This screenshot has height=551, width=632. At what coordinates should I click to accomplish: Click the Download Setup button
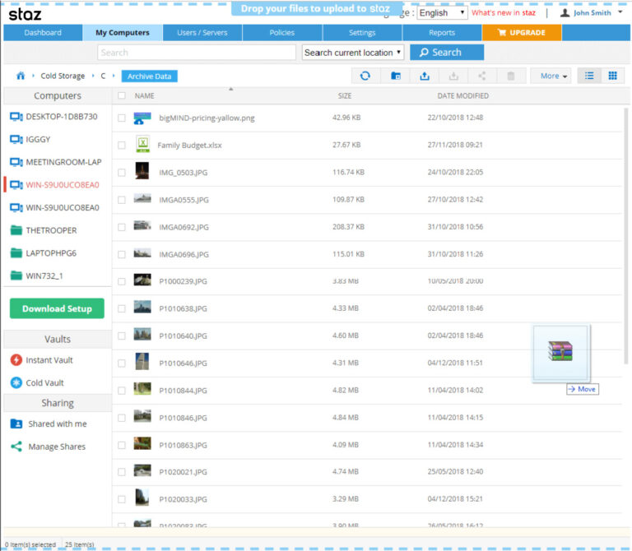pos(57,309)
